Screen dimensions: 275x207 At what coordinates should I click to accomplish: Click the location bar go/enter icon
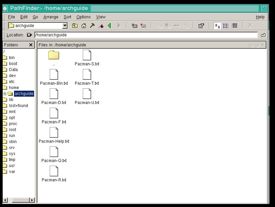click(263, 35)
